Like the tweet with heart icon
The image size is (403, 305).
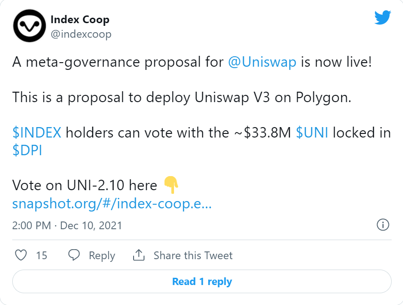pyautogui.click(x=21, y=255)
